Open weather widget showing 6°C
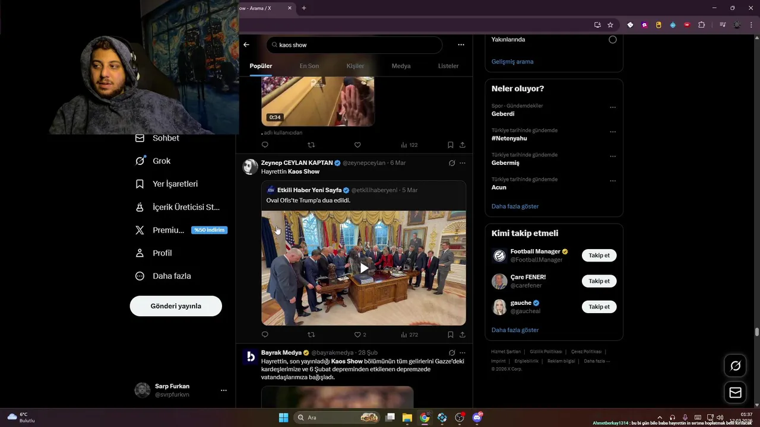760x427 pixels. point(21,418)
